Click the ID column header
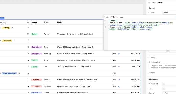 28,22
